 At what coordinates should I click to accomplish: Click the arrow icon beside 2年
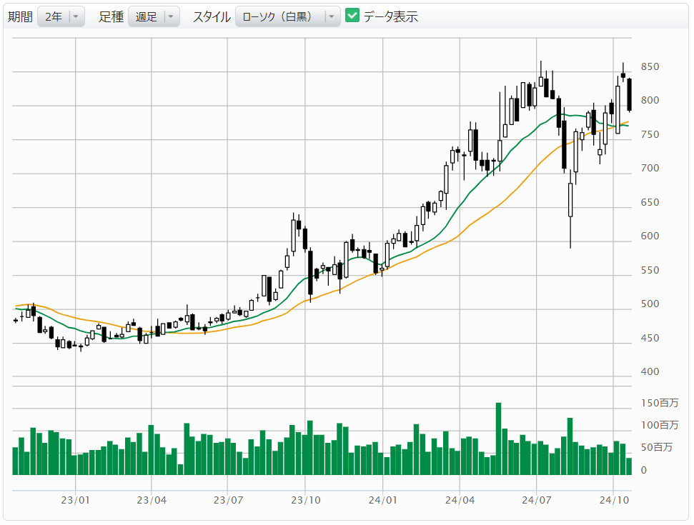tap(76, 17)
